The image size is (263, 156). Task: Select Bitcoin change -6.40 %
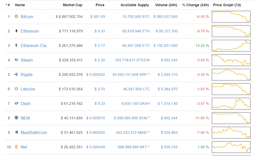coord(203,17)
